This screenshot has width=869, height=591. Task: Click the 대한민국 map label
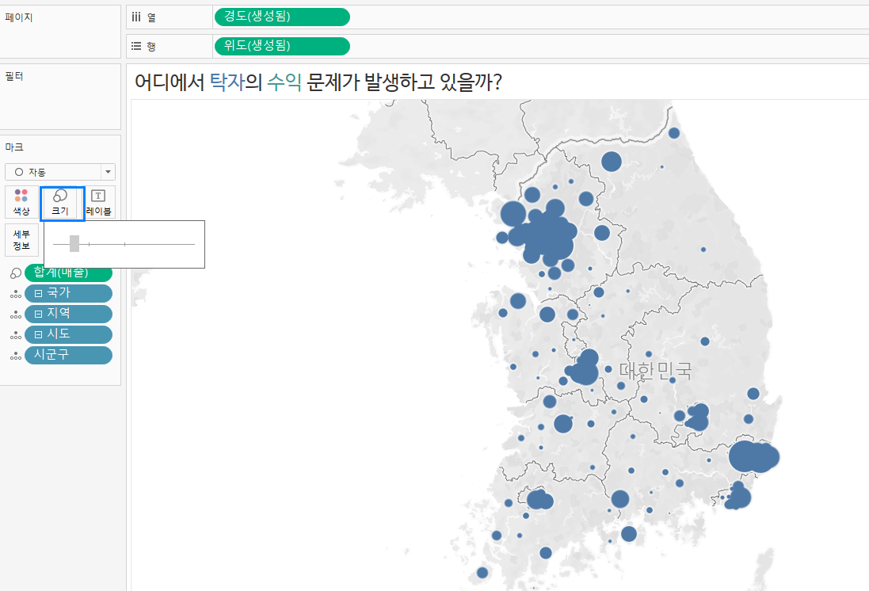tap(655, 370)
